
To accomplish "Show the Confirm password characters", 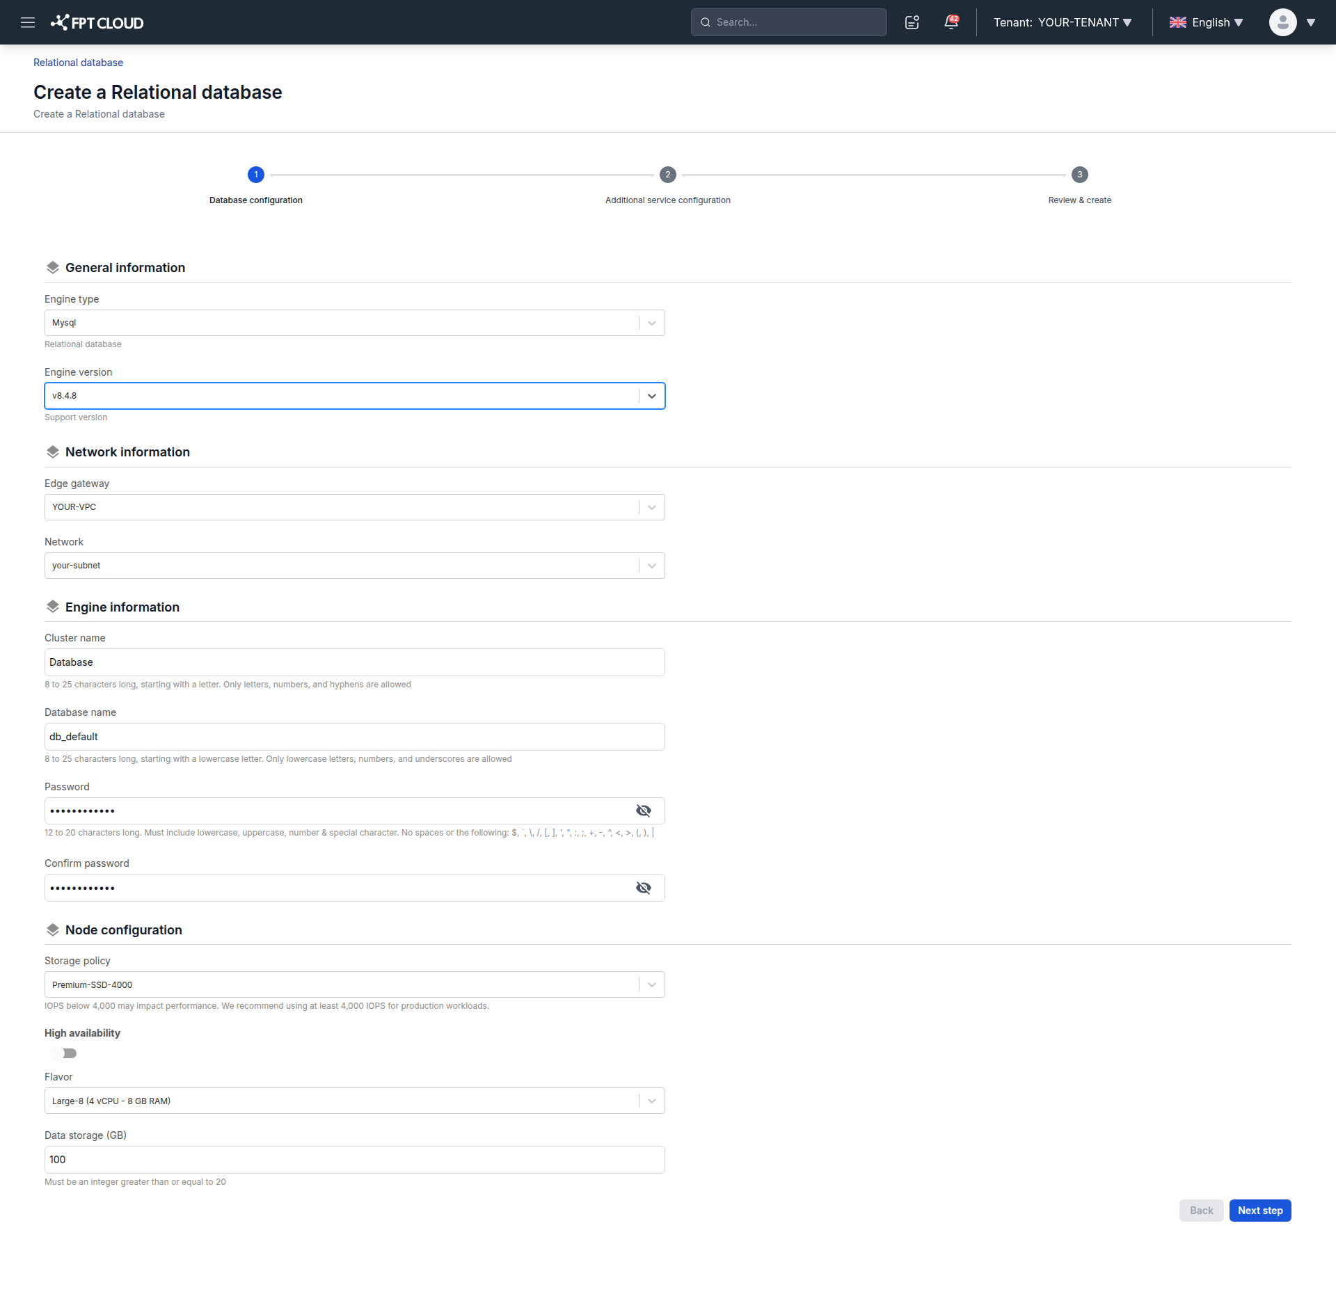I will pyautogui.click(x=644, y=888).
